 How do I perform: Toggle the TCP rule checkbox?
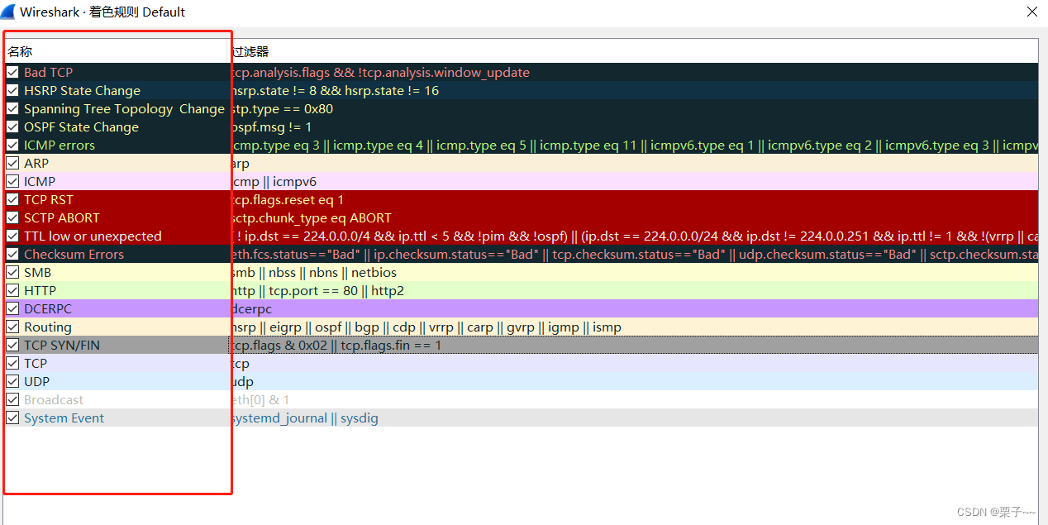[x=12, y=364]
